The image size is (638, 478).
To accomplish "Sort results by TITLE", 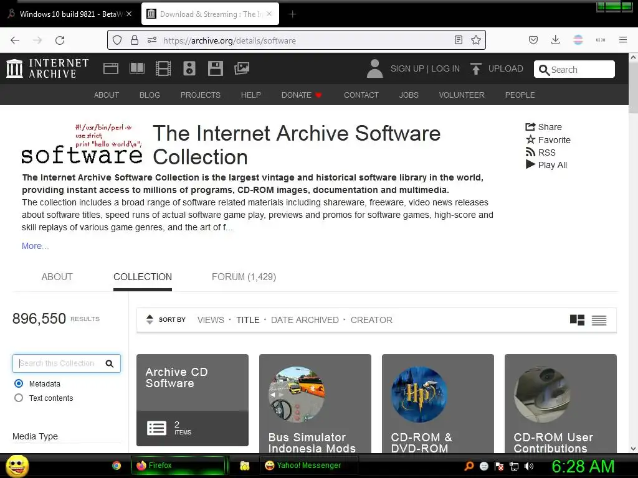I will pos(248,320).
